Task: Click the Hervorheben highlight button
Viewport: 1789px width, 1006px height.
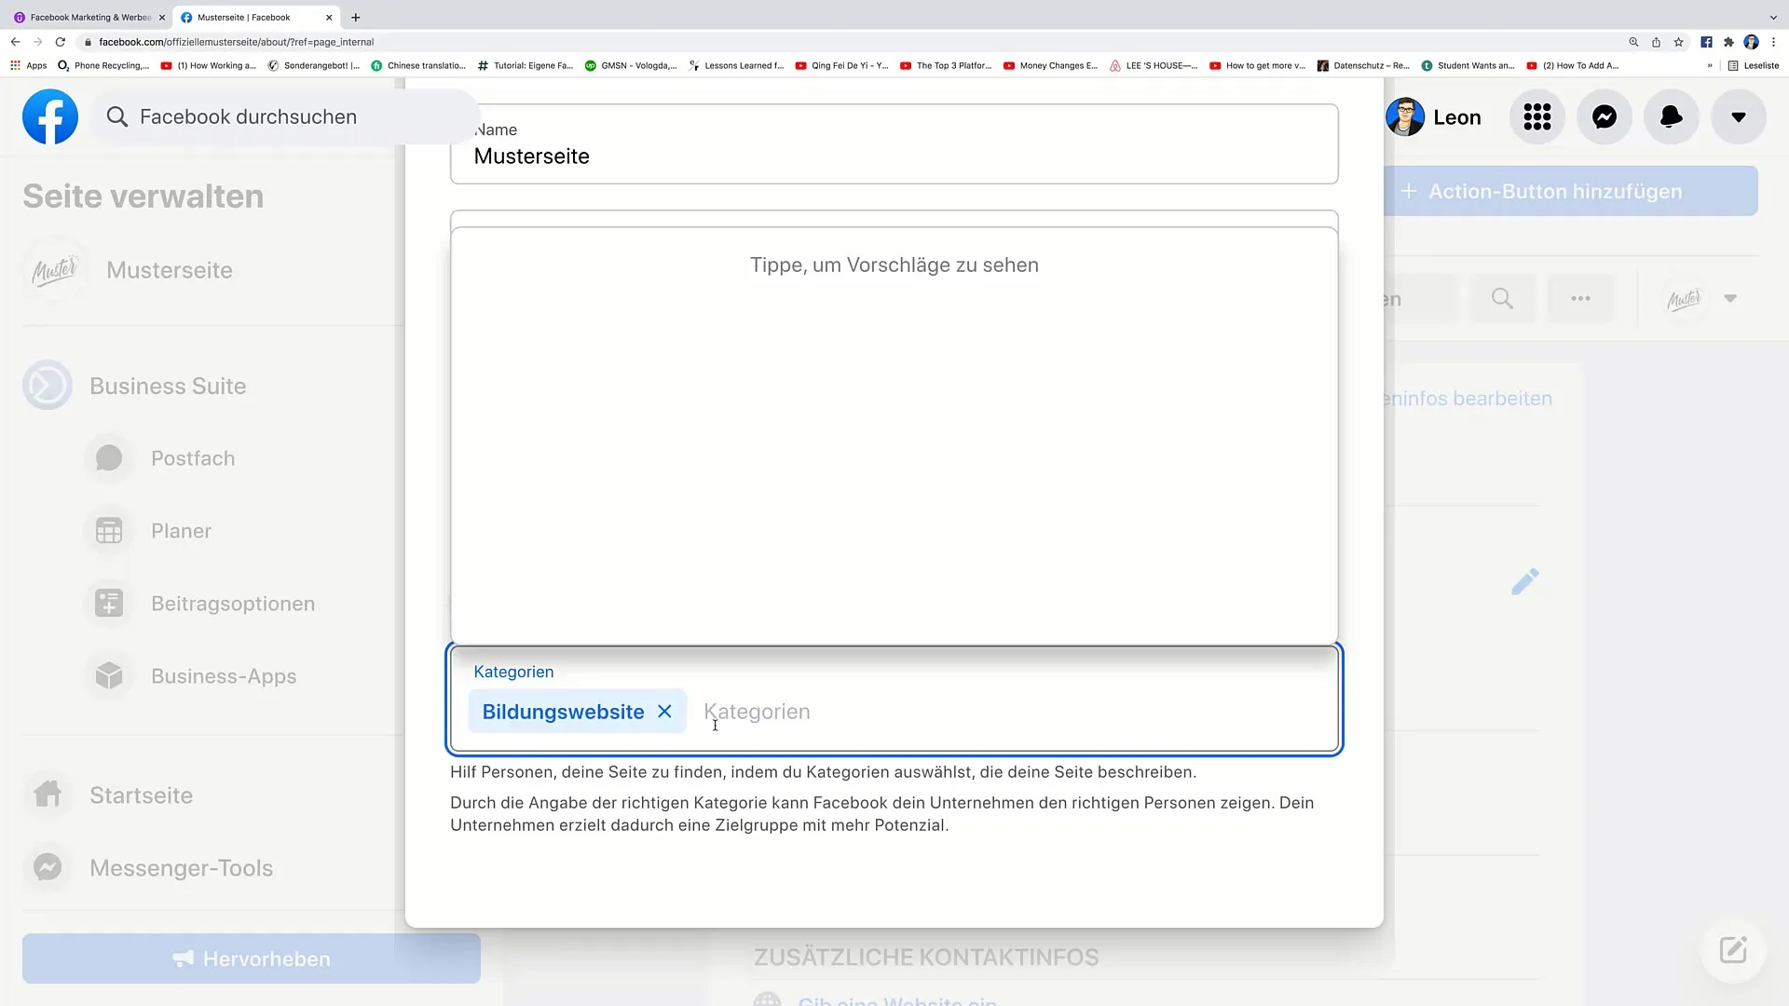Action: point(251,958)
